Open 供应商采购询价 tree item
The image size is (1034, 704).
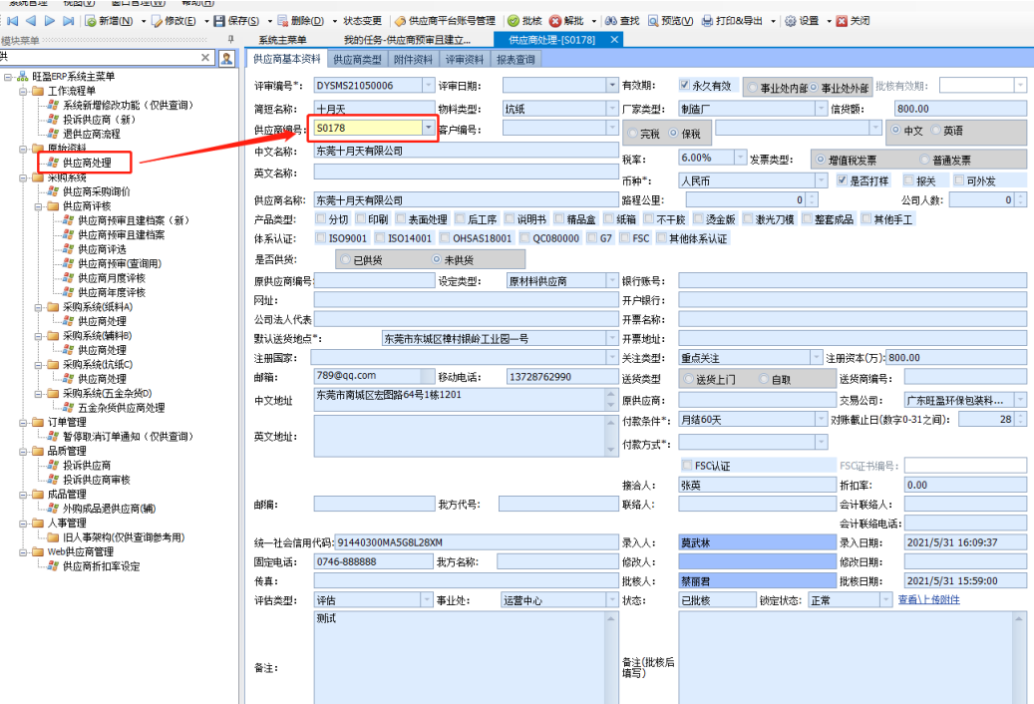tap(97, 191)
